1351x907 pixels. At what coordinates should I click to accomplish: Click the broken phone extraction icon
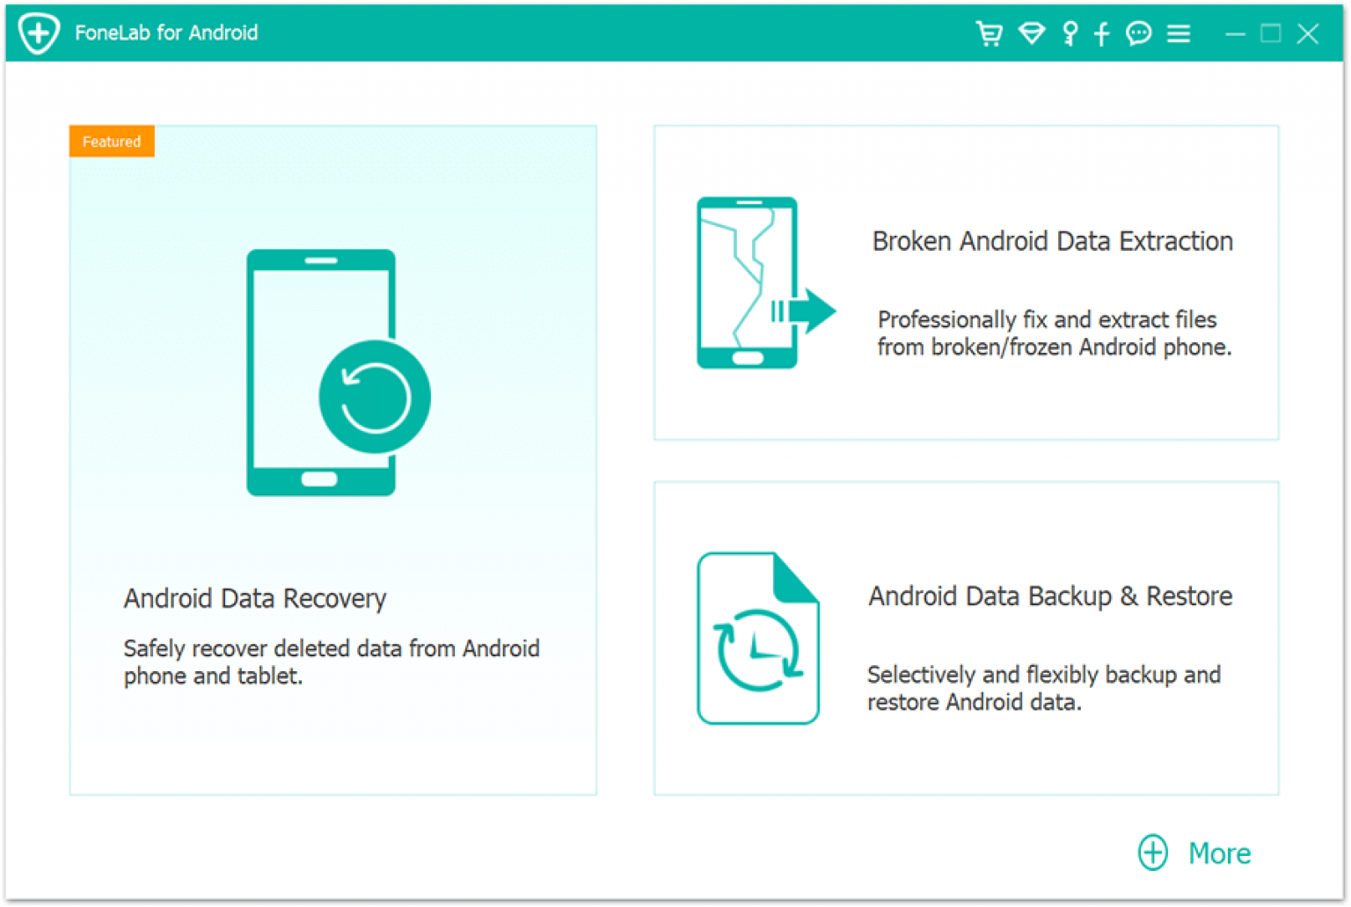tap(765, 282)
